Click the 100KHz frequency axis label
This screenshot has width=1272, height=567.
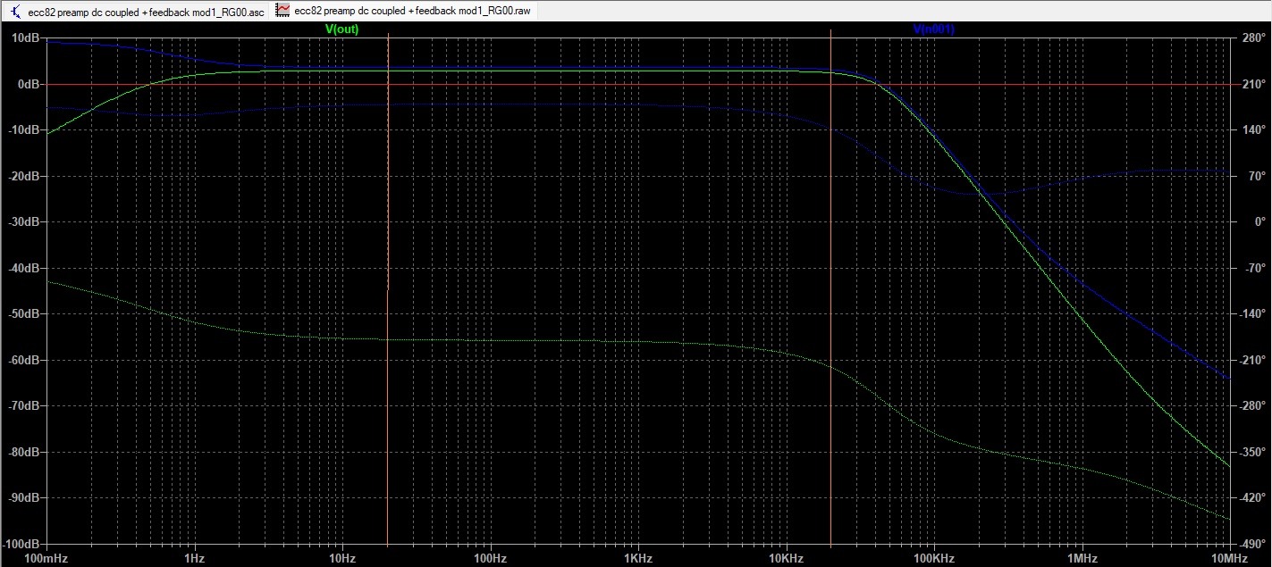coord(934,557)
